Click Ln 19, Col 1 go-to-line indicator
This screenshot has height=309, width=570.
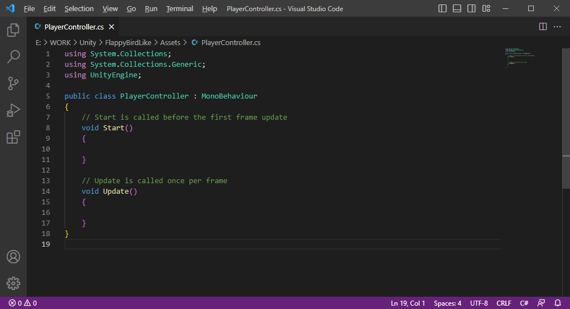point(407,303)
